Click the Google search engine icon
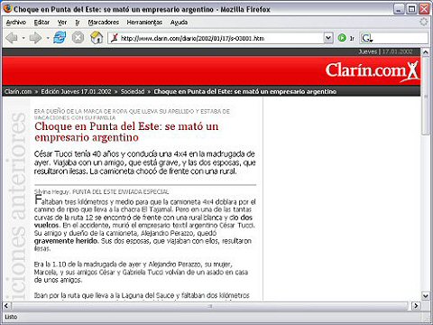The height and width of the screenshot is (325, 433). [366, 38]
